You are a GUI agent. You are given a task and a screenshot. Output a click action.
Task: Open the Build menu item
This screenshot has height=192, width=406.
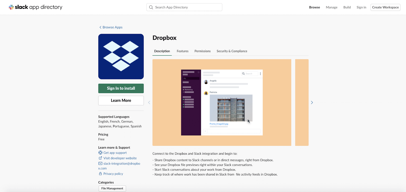tap(347, 7)
